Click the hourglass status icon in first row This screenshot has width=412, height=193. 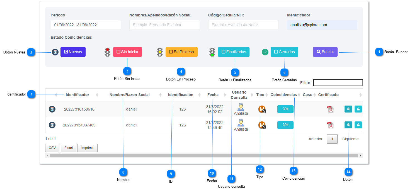tap(52, 109)
